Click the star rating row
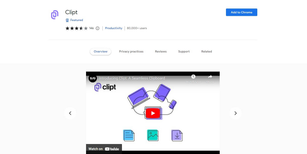The width and height of the screenshot is (307, 154). coord(76,28)
